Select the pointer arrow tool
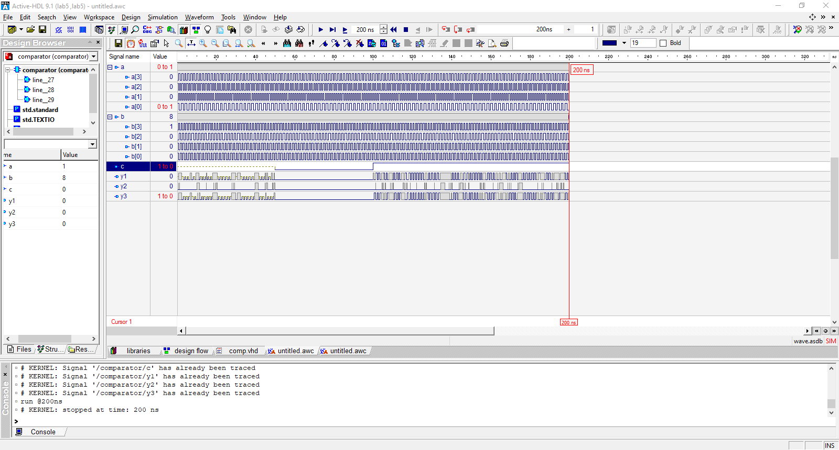The width and height of the screenshot is (839, 450). point(166,43)
